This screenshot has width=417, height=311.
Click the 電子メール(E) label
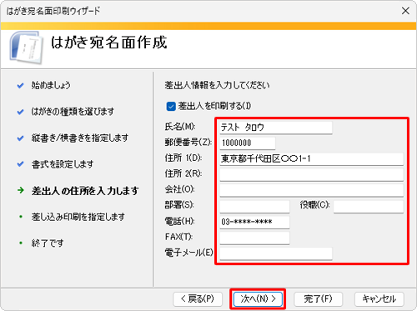189,253
